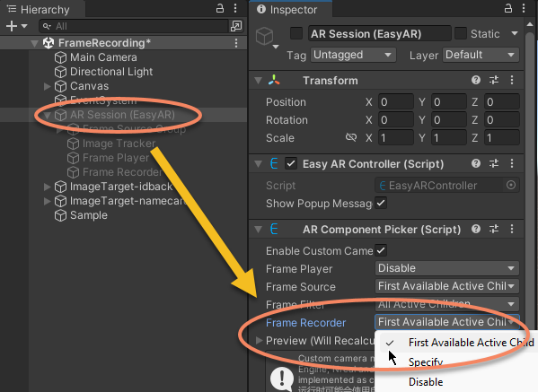
Task: Expand ImageTarget-idback object
Action: tap(47, 187)
